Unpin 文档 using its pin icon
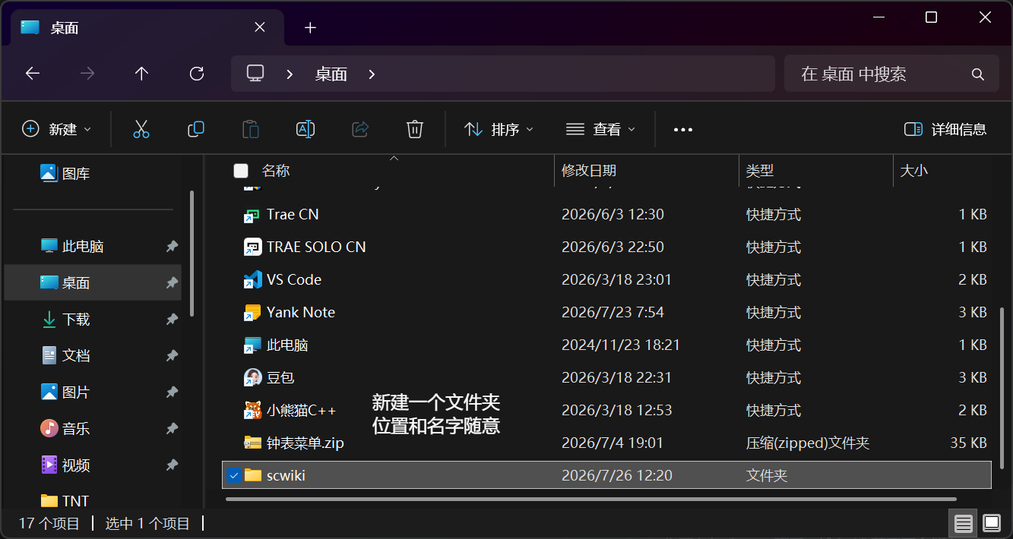The width and height of the screenshot is (1013, 539). (x=172, y=356)
